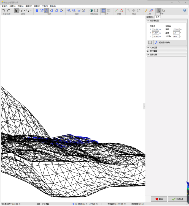Open the 文件(T) menu
Image resolution: width=189 pixels, height=206 pixels.
click(x=4, y=6)
